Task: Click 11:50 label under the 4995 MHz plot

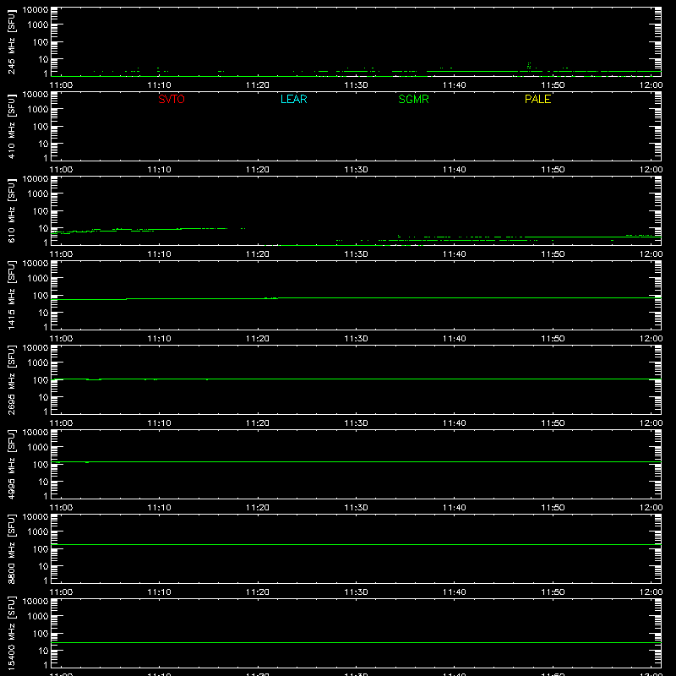Action: pos(553,508)
